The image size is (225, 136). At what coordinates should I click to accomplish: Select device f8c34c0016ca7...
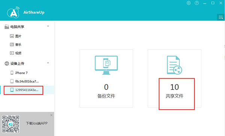point(27,81)
